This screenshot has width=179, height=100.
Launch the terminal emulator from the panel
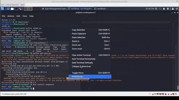[x=16, y=9]
